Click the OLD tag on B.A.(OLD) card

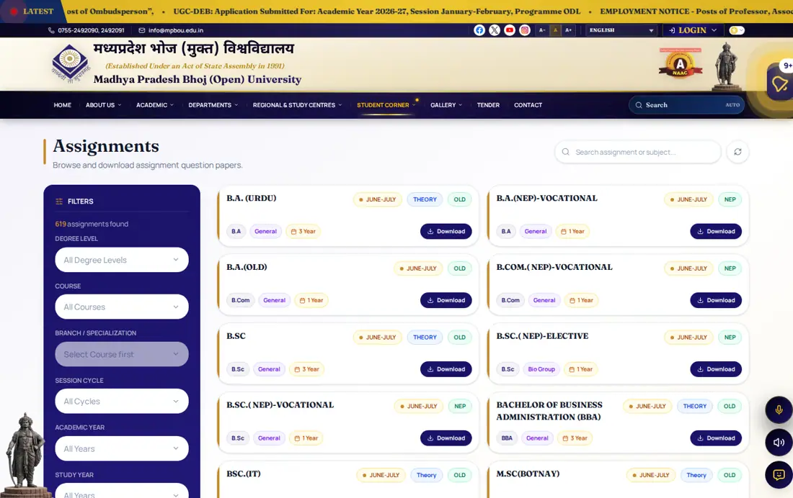(460, 268)
